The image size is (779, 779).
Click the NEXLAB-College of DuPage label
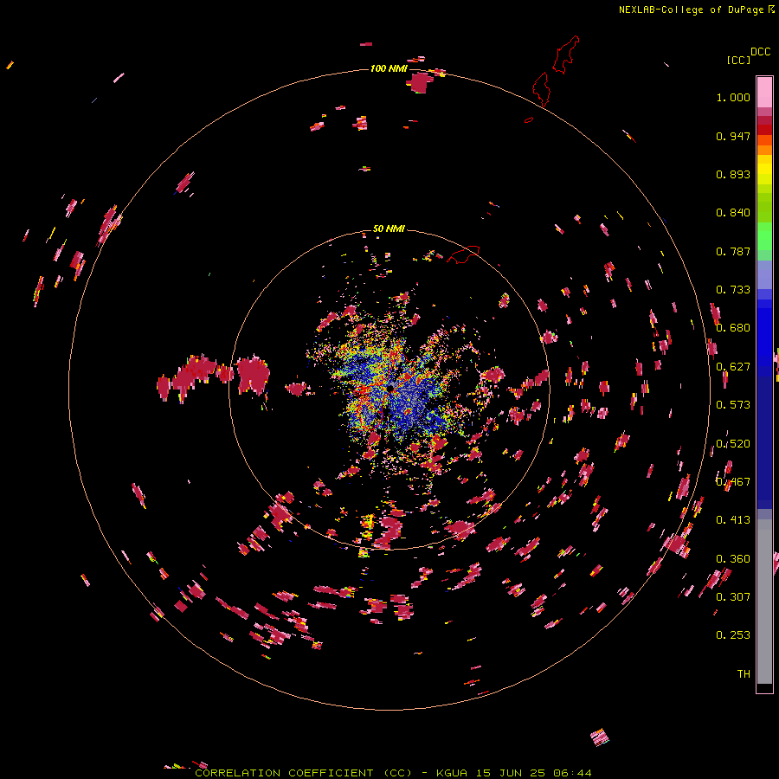click(691, 10)
